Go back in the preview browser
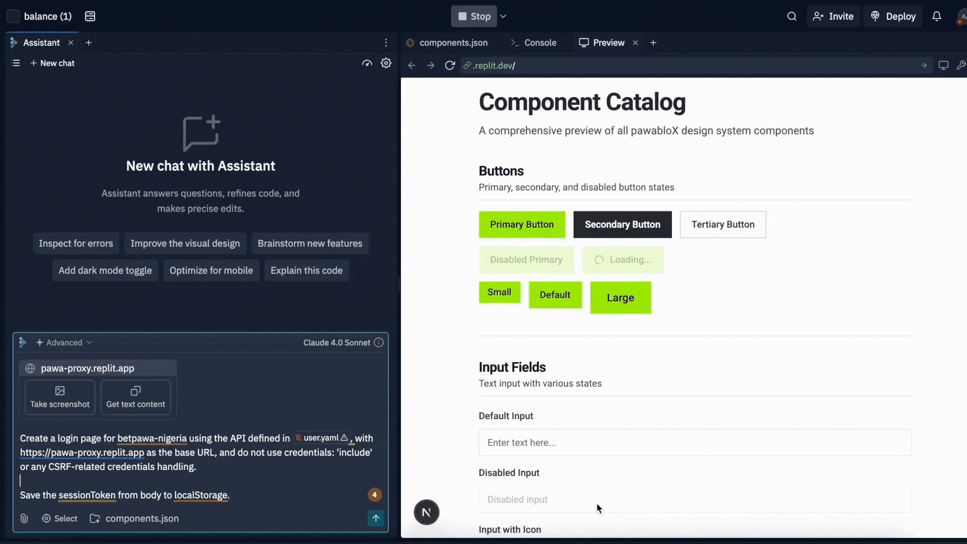The width and height of the screenshot is (967, 544). coord(412,65)
